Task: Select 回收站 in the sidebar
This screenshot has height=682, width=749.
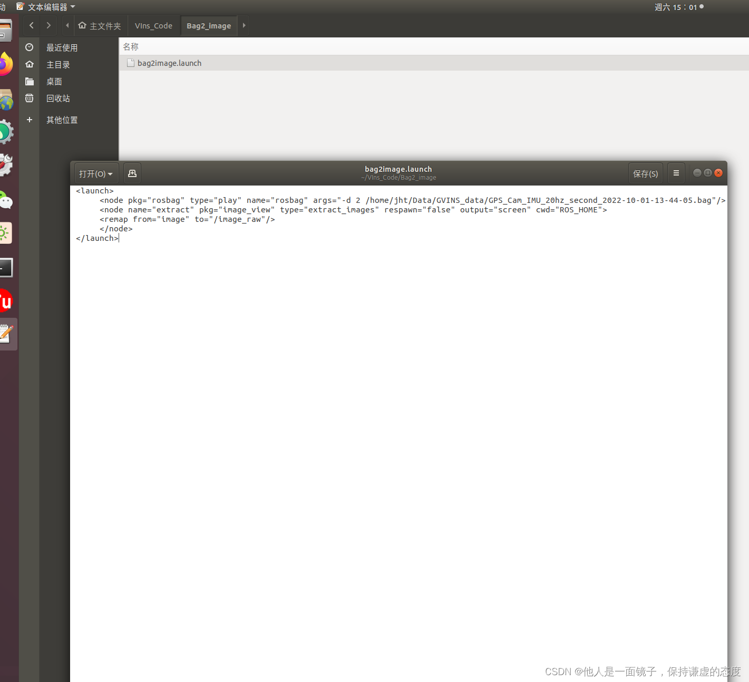Action: pos(58,98)
